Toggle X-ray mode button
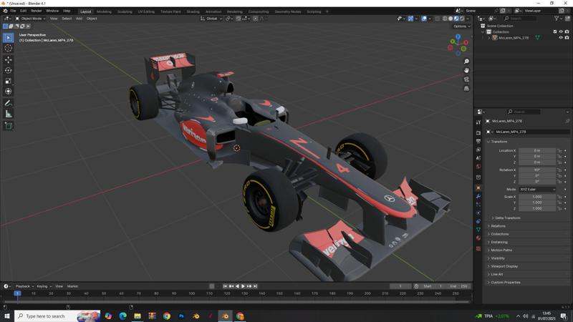The height and width of the screenshot is (322, 573). click(438, 19)
